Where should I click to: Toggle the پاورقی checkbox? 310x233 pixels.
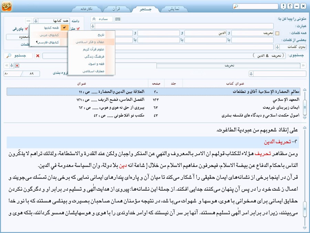[26, 29]
